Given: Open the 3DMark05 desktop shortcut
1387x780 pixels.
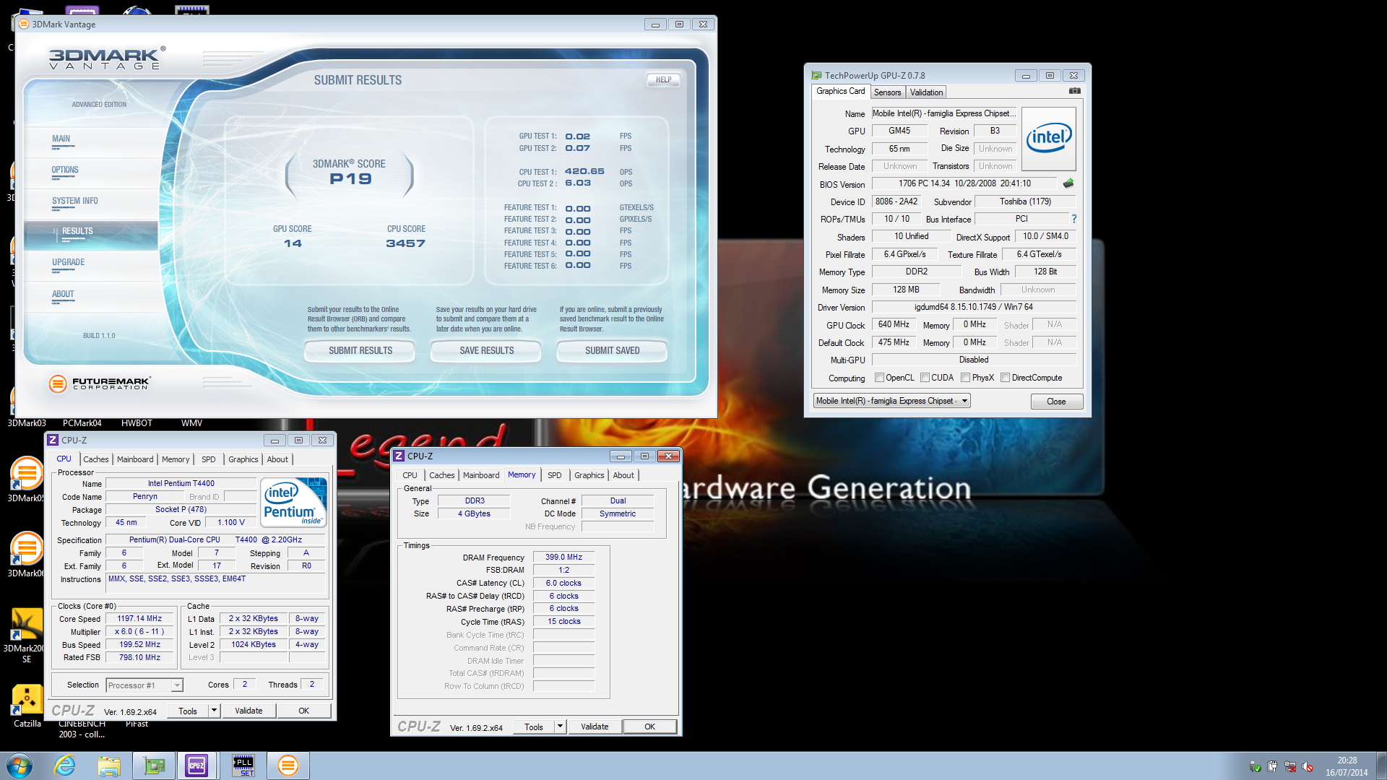Looking at the screenshot, I should (x=27, y=480).
